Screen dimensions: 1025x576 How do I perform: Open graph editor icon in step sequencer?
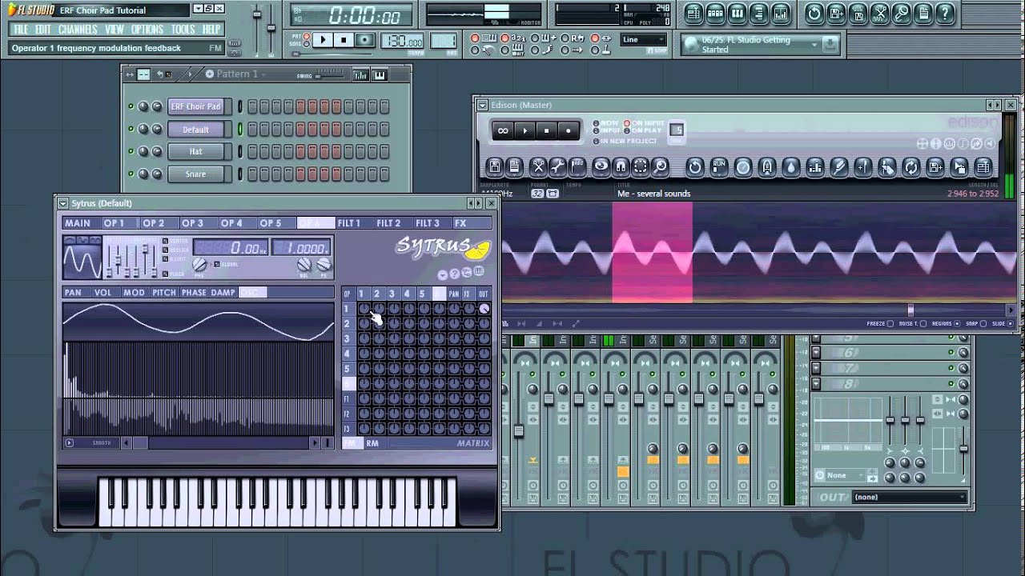point(360,75)
